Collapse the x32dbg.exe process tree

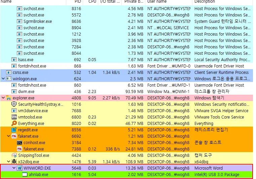click(x=8, y=162)
